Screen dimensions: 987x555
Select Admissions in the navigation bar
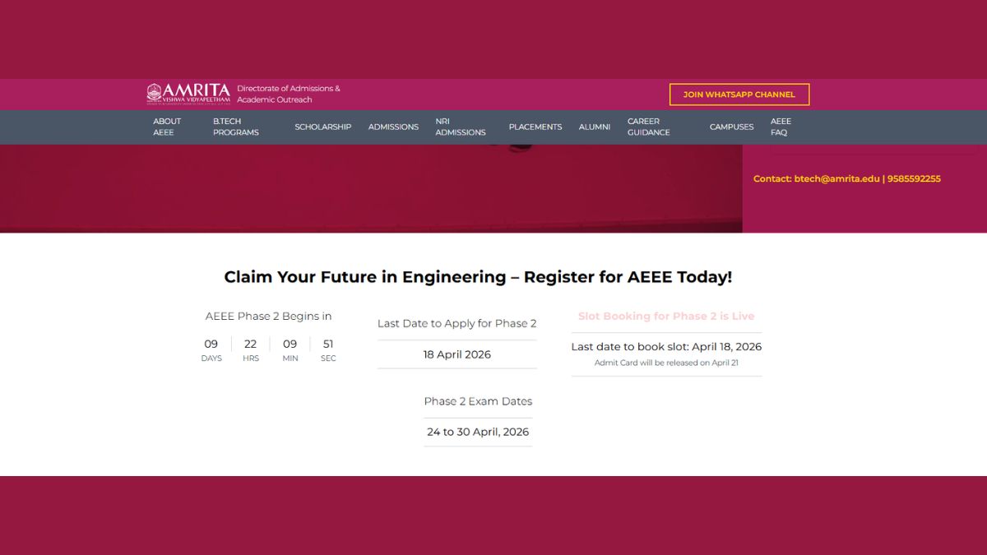pyautogui.click(x=393, y=127)
